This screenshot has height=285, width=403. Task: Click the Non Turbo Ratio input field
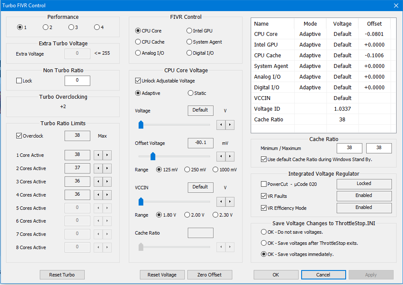(77, 81)
